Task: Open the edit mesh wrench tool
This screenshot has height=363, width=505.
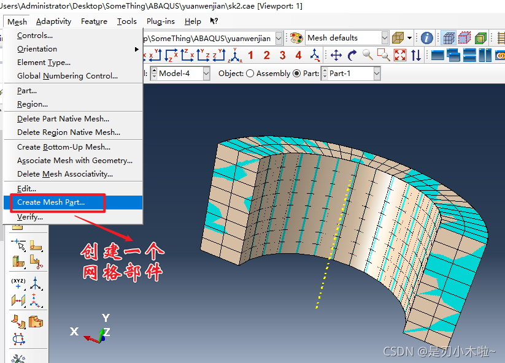Action: click(18, 359)
